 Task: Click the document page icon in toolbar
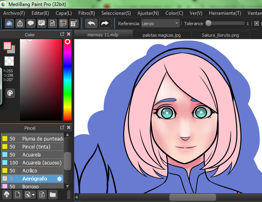(52, 24)
